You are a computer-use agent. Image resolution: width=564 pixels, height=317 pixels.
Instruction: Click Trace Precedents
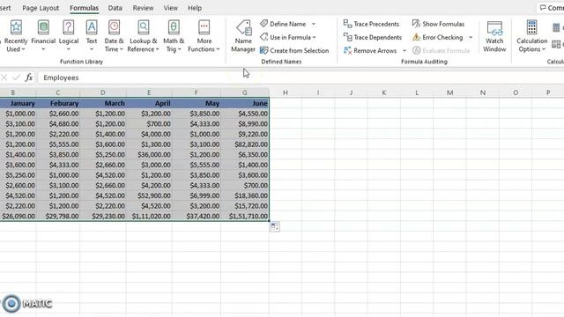371,24
